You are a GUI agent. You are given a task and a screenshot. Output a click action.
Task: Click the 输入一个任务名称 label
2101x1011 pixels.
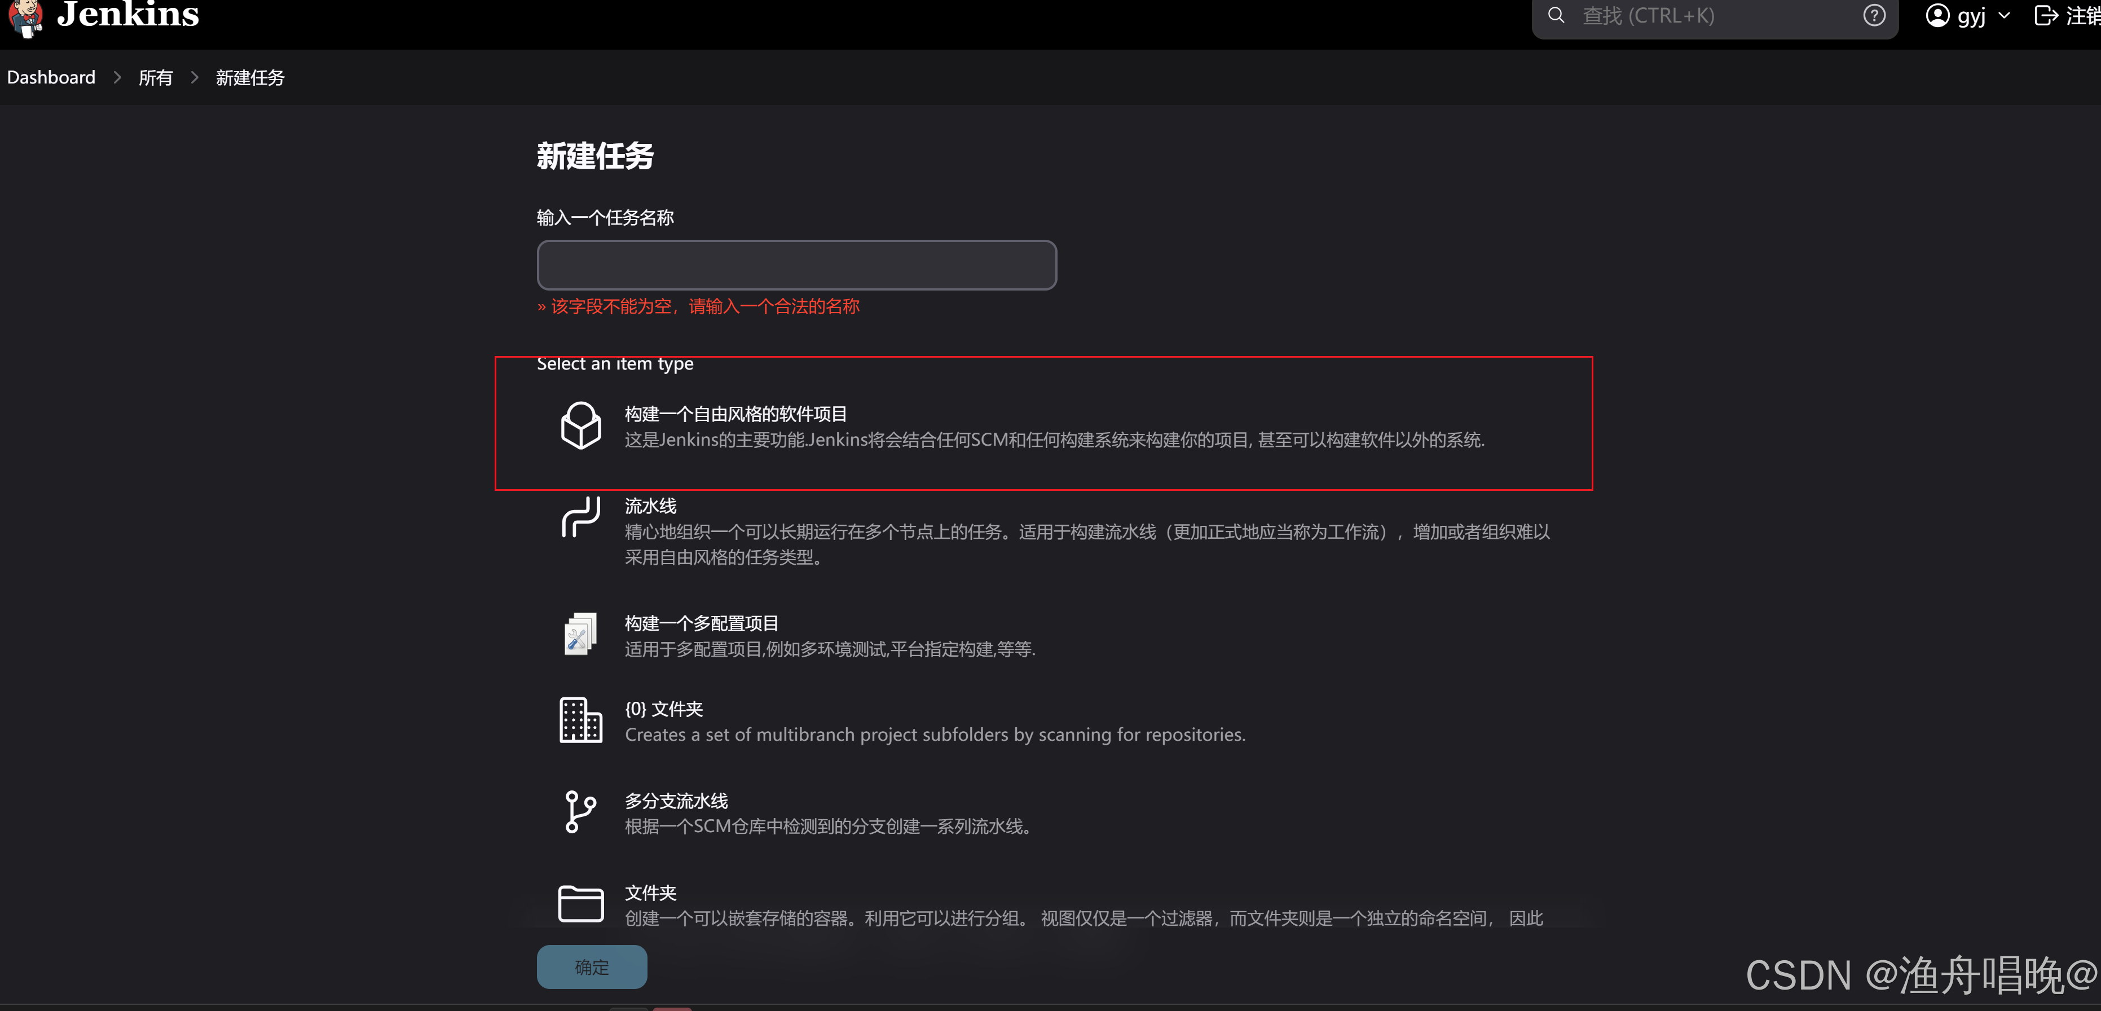[605, 218]
